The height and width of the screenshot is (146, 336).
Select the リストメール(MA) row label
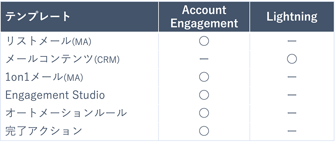[x=48, y=41]
